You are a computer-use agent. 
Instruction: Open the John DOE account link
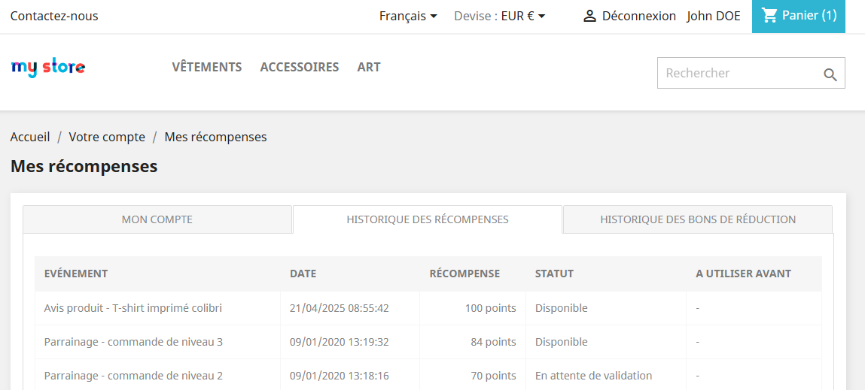tap(714, 16)
